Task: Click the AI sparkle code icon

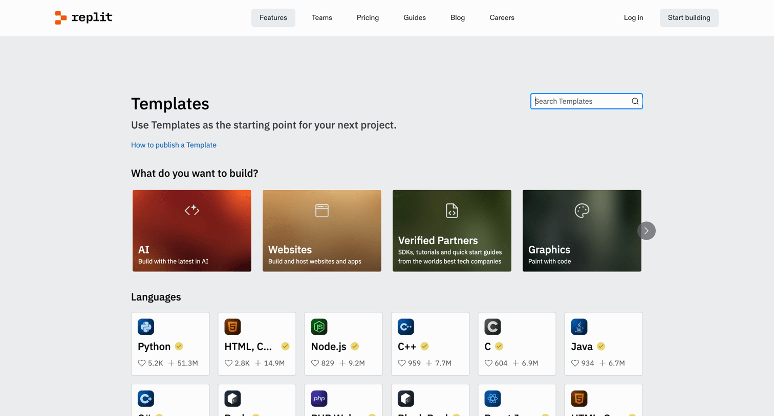Action: tap(192, 210)
